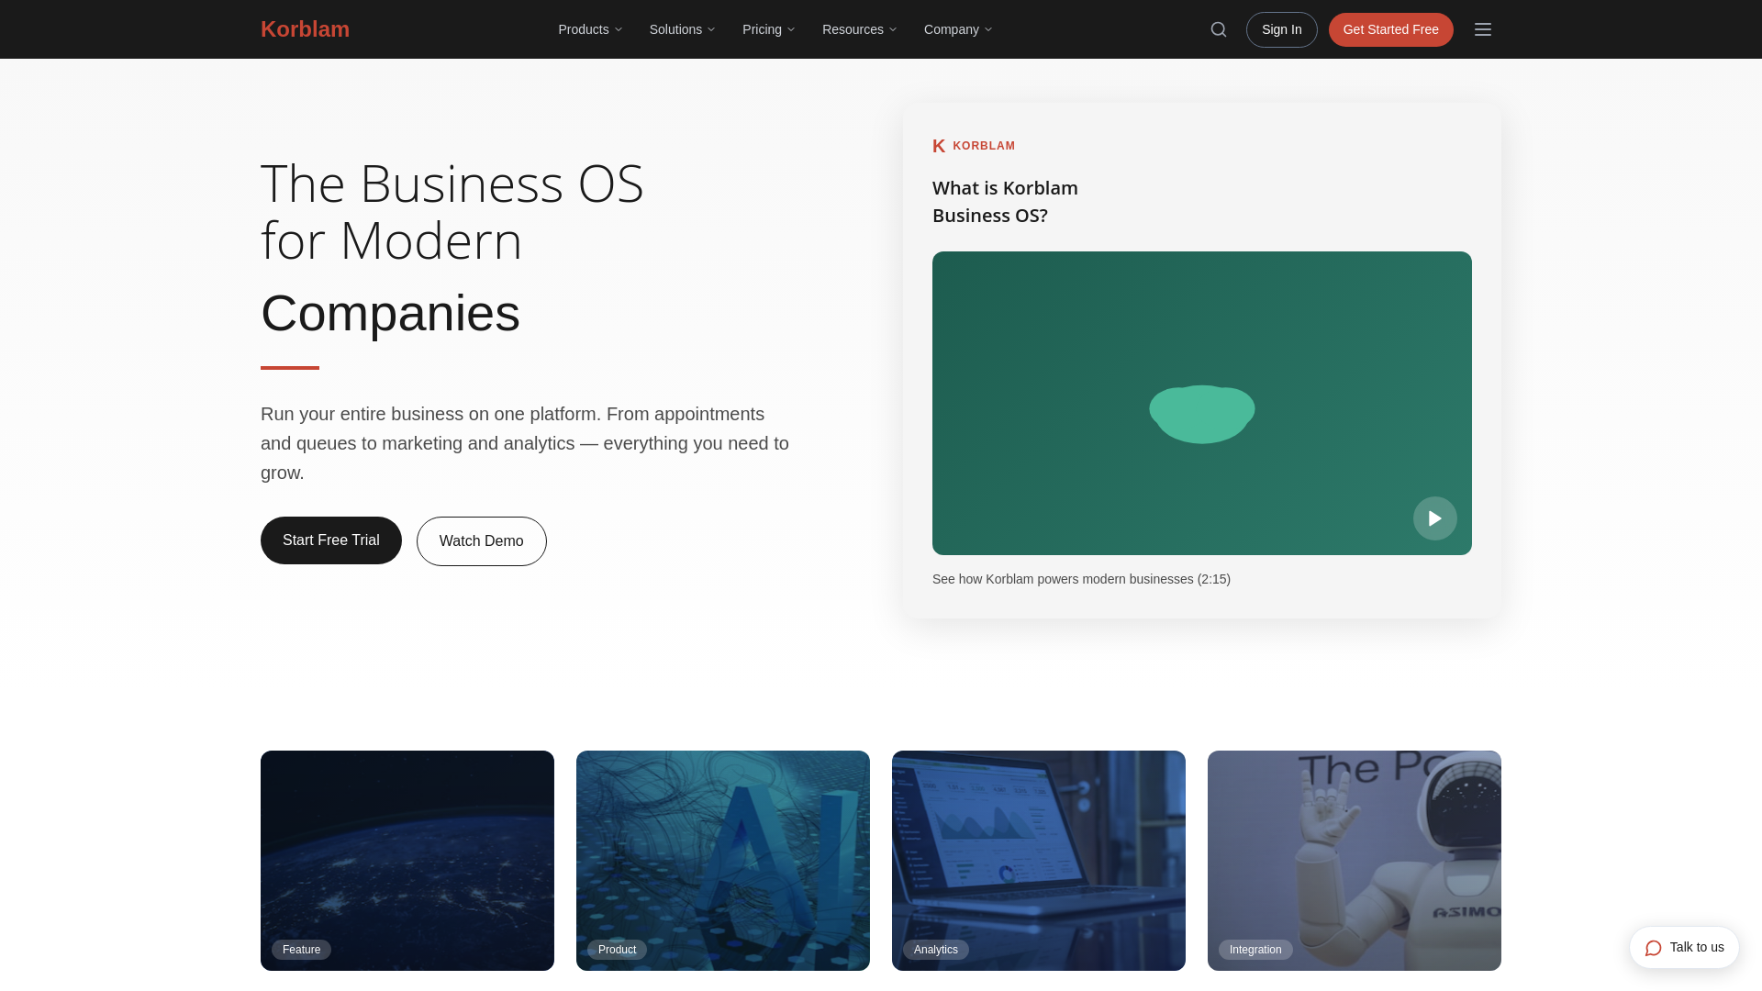This screenshot has width=1762, height=991.
Task: Expand the Solutions dropdown menu
Action: click(x=682, y=29)
